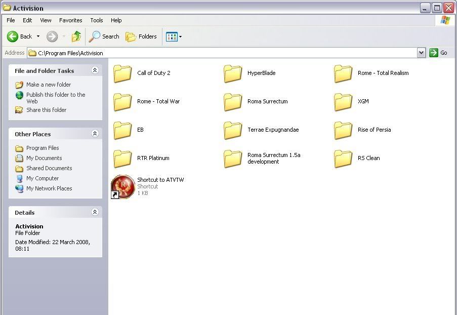Collapse the Other Places panel
The image size is (457, 315).
pos(95,134)
